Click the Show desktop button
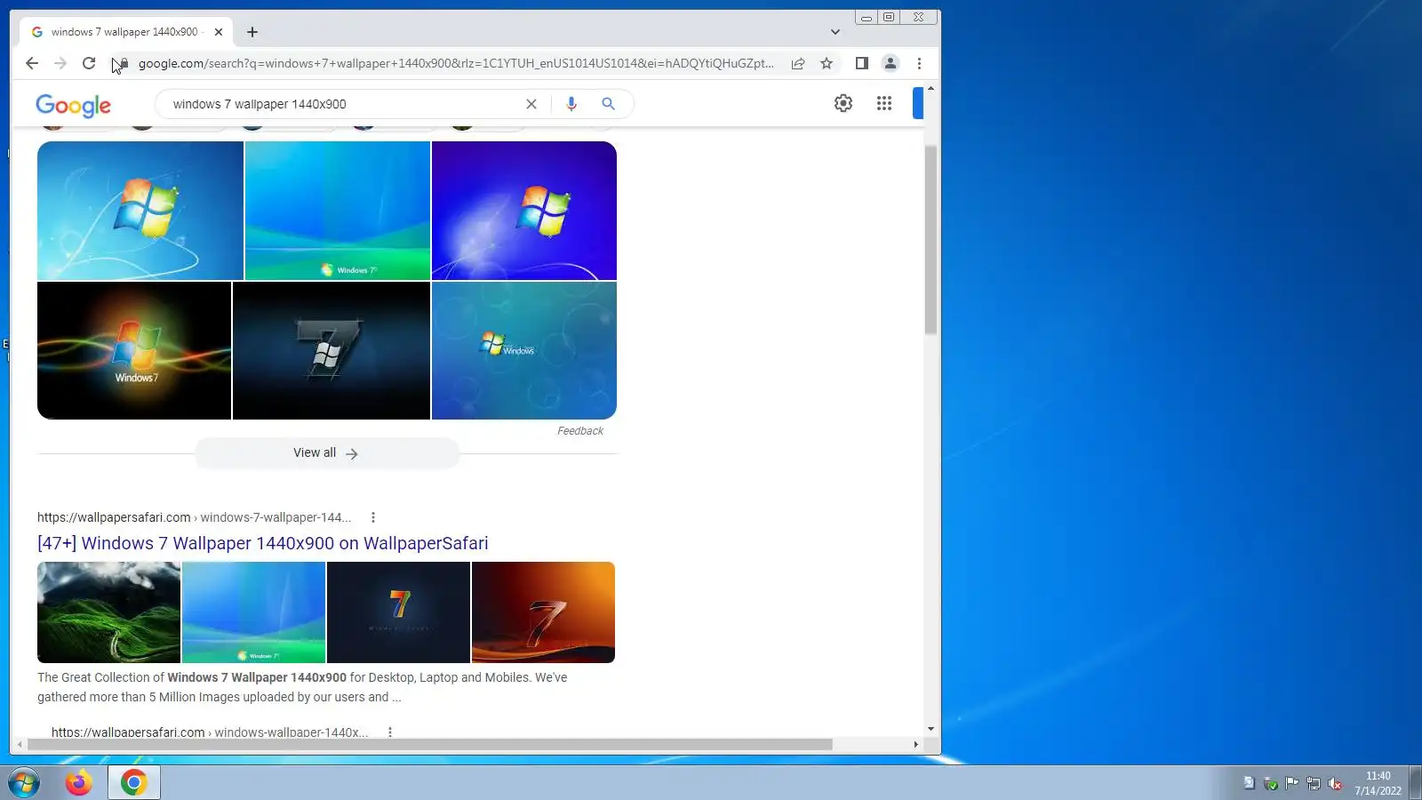Screen dimensions: 1422x800 pyautogui.click(x=1415, y=783)
